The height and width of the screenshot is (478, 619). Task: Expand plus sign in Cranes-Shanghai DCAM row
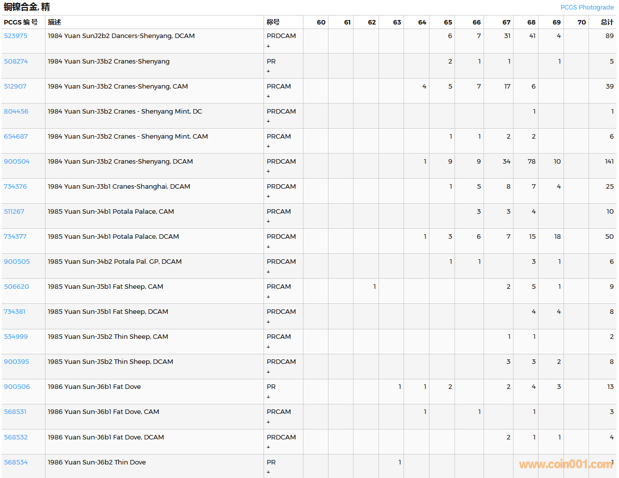coord(268,196)
